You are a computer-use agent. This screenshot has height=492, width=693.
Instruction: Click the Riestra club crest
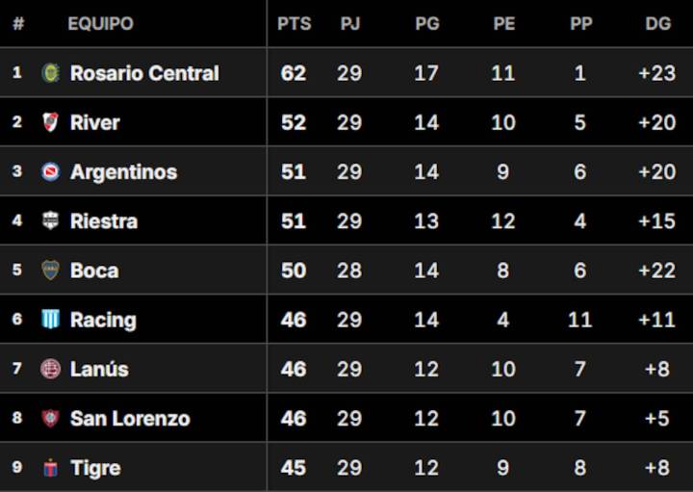50,221
